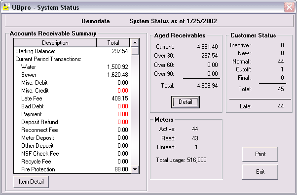This screenshot has height=195, width=297.
Task: Click the Late Fee value 409.15
Action: tap(120, 98)
